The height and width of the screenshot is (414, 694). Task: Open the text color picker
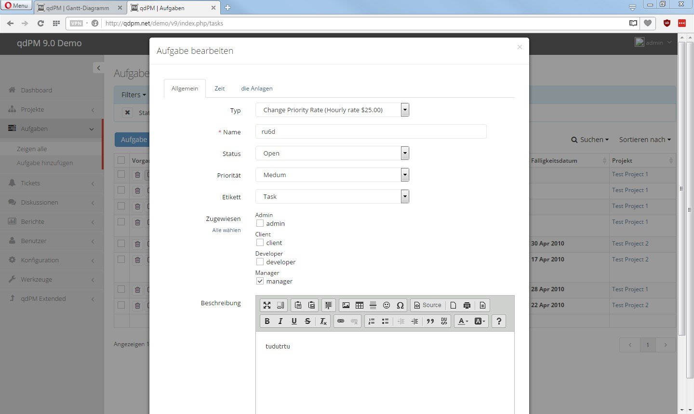463,321
